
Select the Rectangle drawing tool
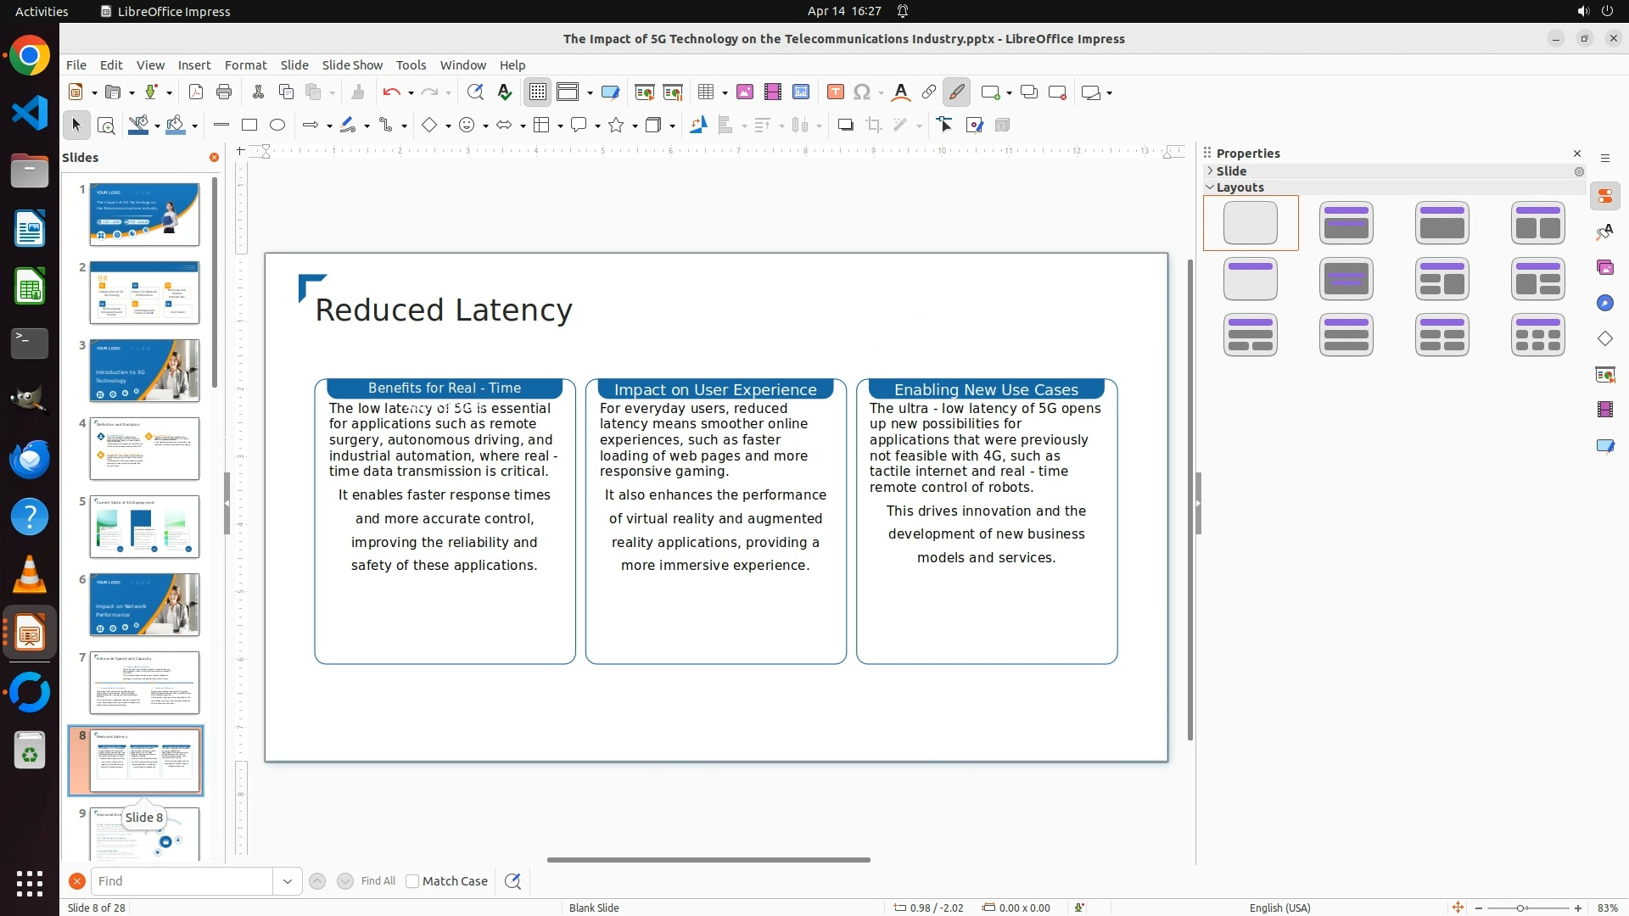[249, 126]
